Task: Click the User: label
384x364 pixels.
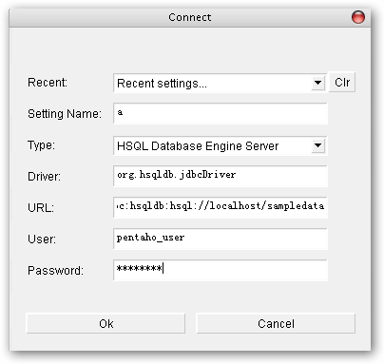Action: 42,239
